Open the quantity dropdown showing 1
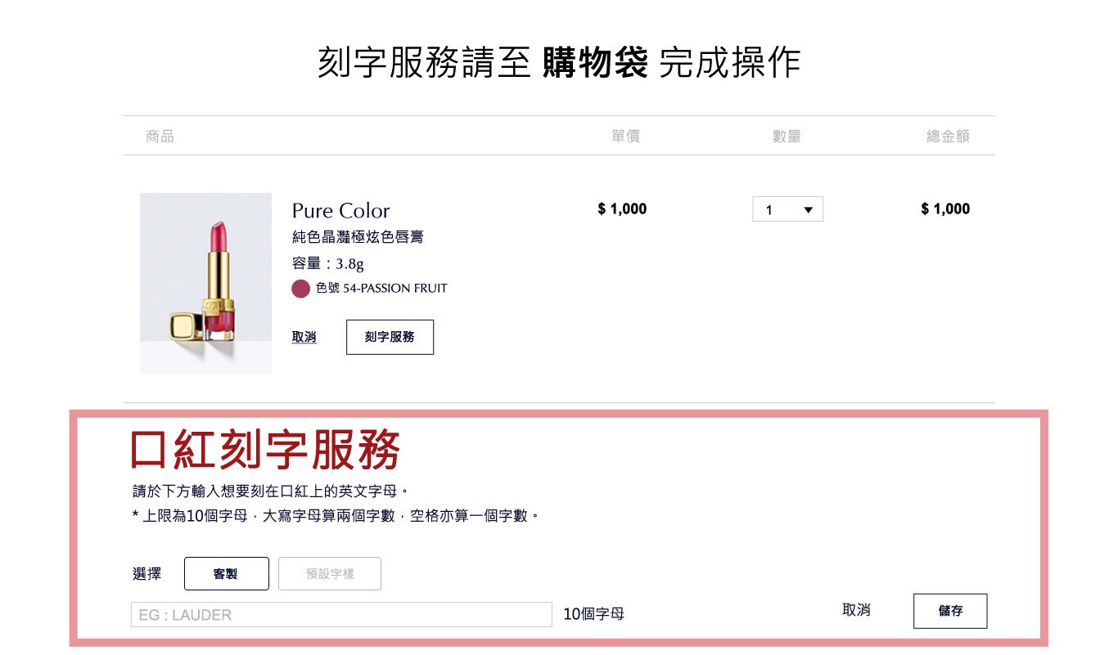The image size is (1118, 655). (x=787, y=209)
